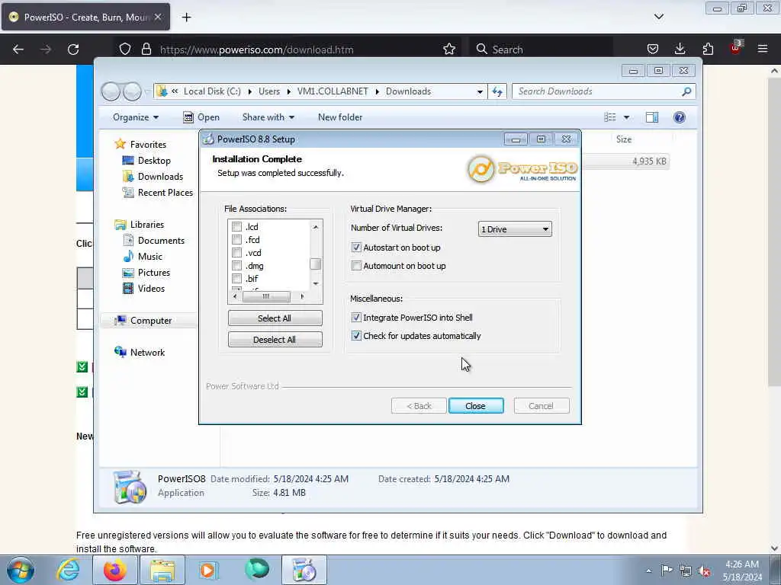Screen dimensions: 781x585
Task: Open the Firefox hamburger menu
Action: pos(762,50)
